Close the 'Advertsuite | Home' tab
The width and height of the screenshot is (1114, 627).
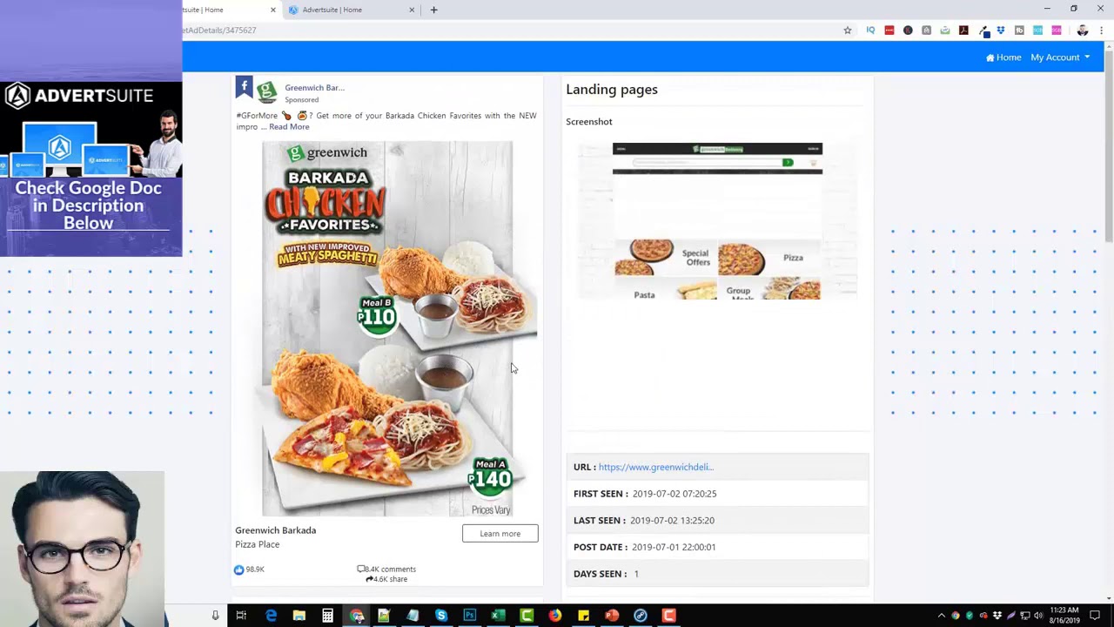(412, 10)
